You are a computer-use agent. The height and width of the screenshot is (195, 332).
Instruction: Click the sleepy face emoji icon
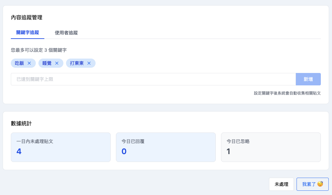click(x=320, y=184)
